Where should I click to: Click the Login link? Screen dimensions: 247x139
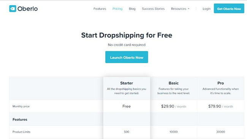click(x=206, y=9)
